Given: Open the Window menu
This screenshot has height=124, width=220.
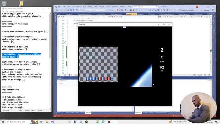Looking at the screenshot, I should pyautogui.click(x=123, y=7).
